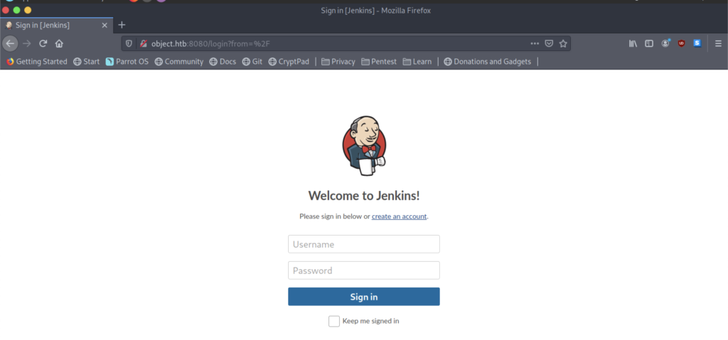Save page to Pocket
728x340 pixels.
(x=549, y=43)
